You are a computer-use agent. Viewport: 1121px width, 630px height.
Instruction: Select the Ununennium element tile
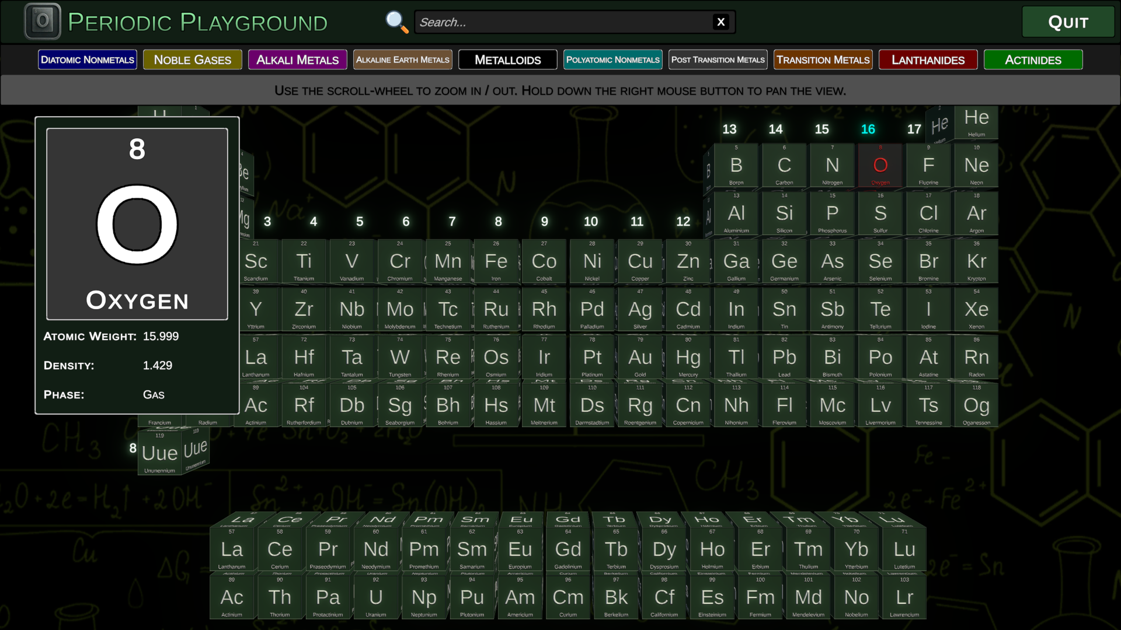[x=159, y=453]
